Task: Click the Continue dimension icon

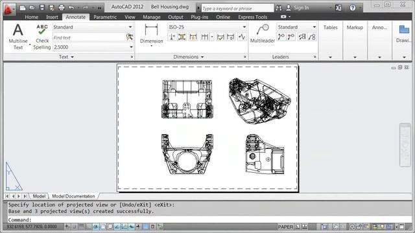Action: [x=205, y=37]
